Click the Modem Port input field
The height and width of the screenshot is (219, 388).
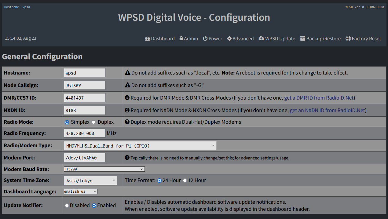pos(85,158)
